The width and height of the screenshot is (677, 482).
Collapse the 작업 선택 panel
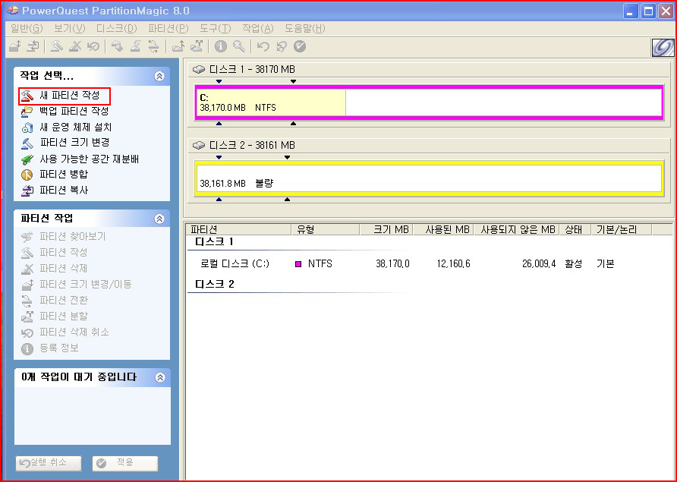point(159,77)
